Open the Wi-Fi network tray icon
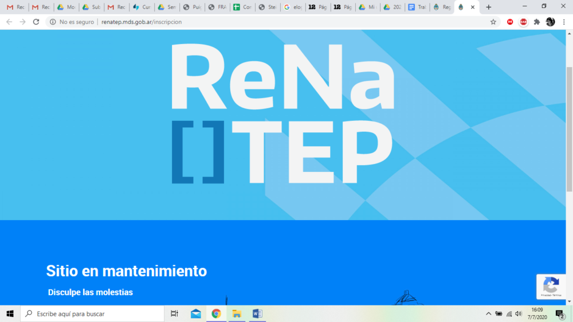The height and width of the screenshot is (322, 573). pos(509,313)
